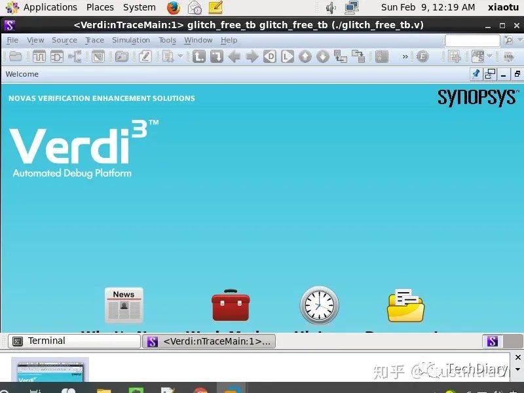This screenshot has width=524, height=393.
Task: Click the rightmost gray toolbar icon
Action: [x=509, y=56]
